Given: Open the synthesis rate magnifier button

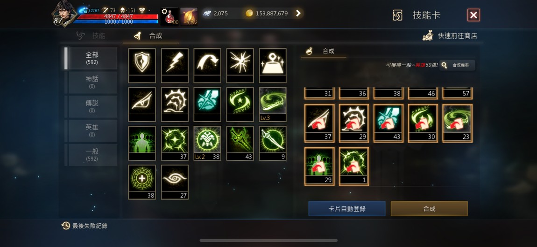Looking at the screenshot, I should 457,65.
